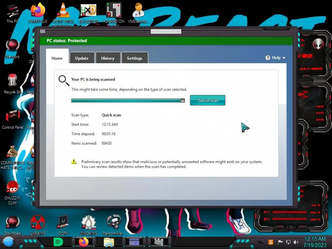Click the start time '12:13 AM'
The width and height of the screenshot is (332, 249).
click(x=110, y=124)
